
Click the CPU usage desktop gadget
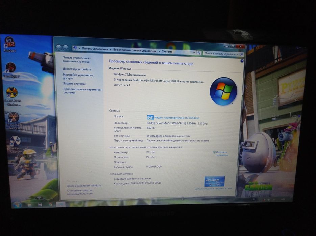(285, 100)
